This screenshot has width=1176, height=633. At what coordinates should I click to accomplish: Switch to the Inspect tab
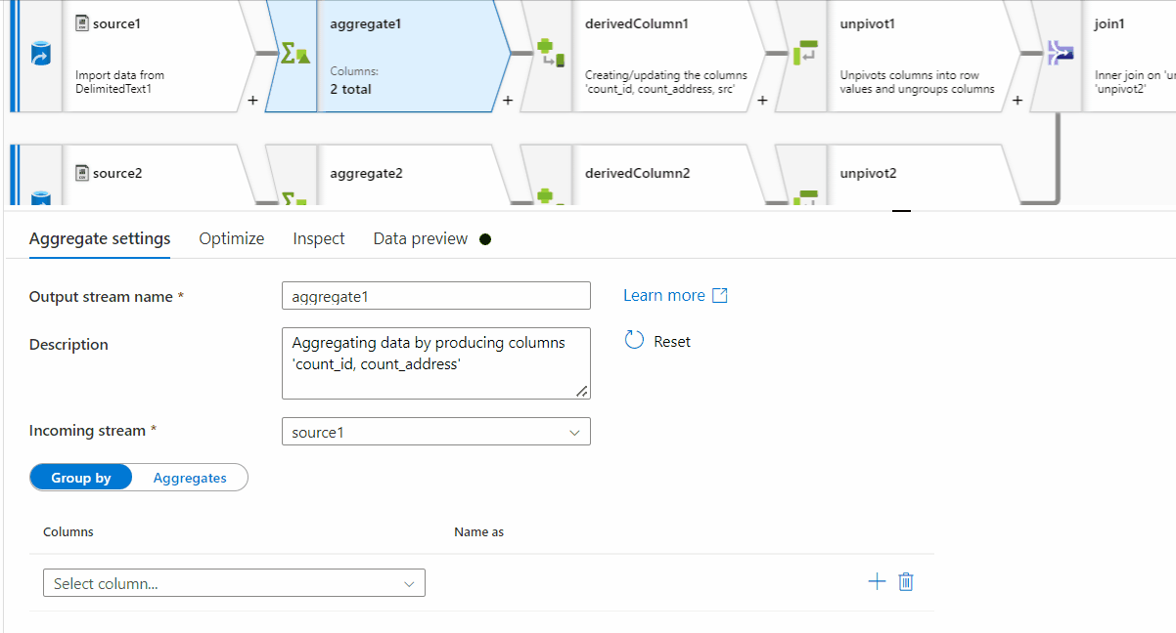(x=319, y=238)
